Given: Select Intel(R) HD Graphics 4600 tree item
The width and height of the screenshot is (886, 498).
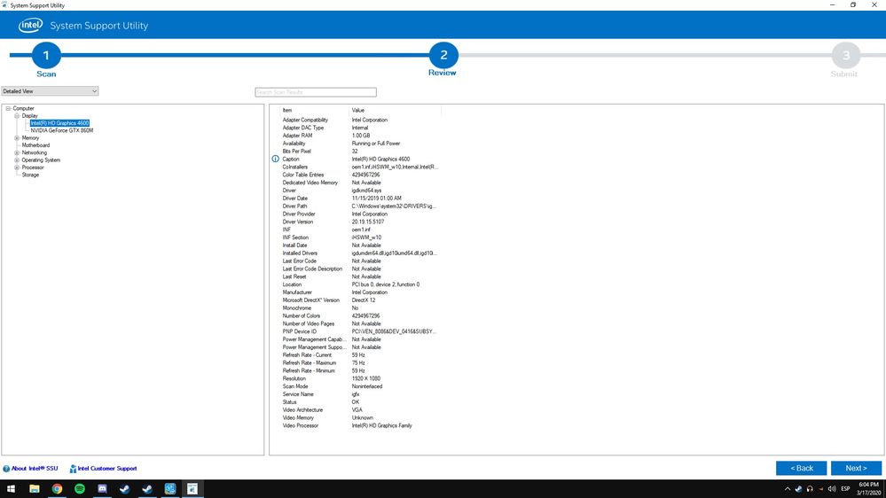Looking at the screenshot, I should coord(59,123).
